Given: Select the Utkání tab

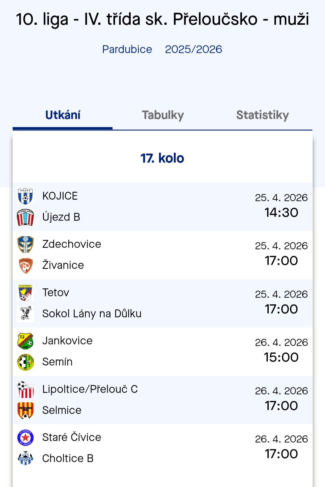Looking at the screenshot, I should pos(63,115).
